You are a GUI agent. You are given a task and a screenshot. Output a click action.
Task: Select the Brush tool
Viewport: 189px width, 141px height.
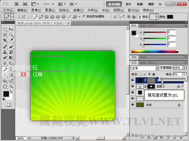[x=11, y=47]
